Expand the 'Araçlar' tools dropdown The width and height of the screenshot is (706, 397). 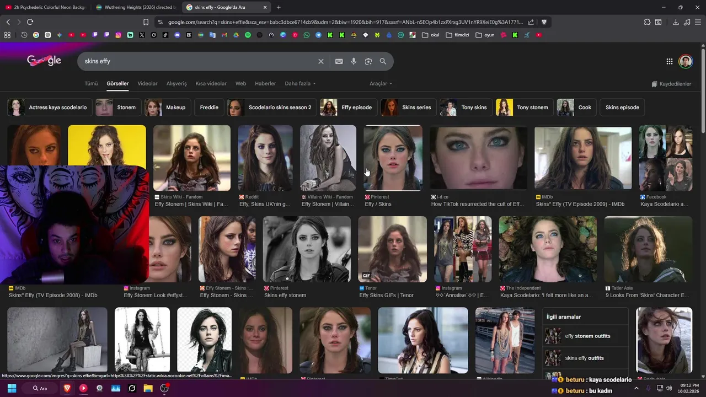point(381,84)
